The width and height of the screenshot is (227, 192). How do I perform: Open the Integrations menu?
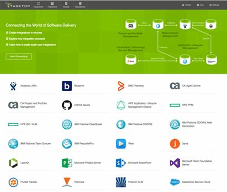click(x=38, y=5)
